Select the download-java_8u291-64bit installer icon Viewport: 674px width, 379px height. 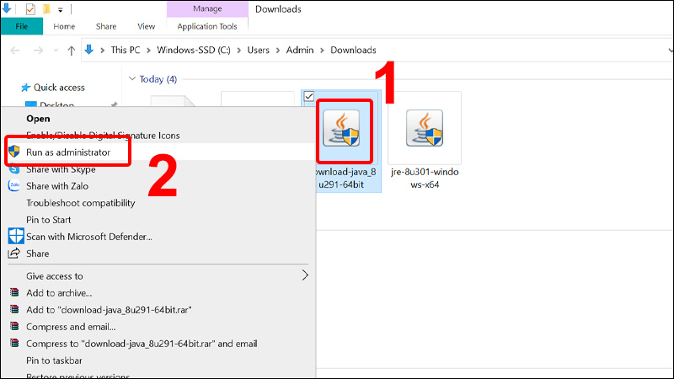pyautogui.click(x=341, y=128)
